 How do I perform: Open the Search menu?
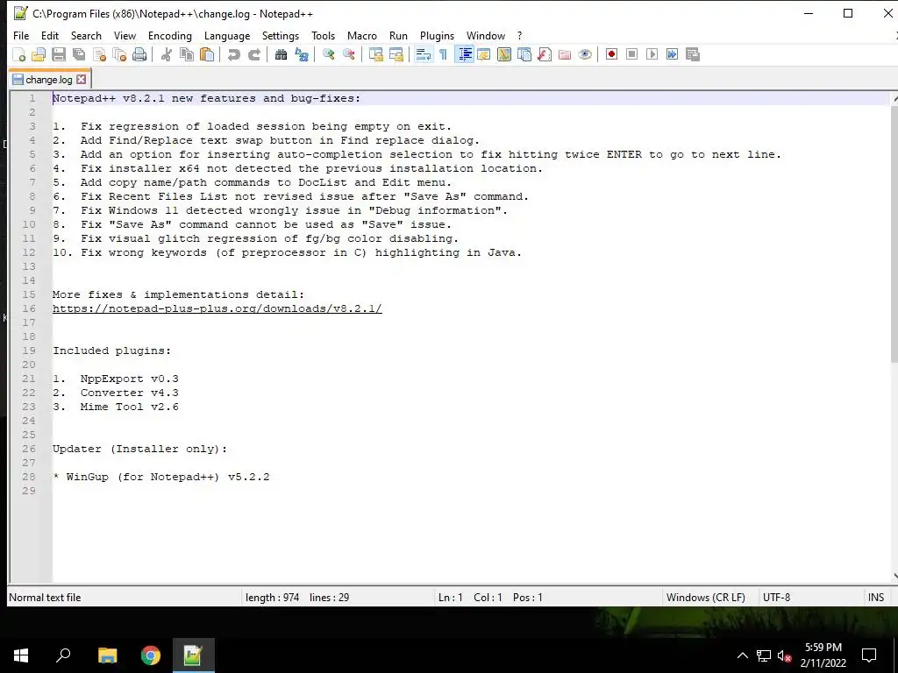click(86, 35)
